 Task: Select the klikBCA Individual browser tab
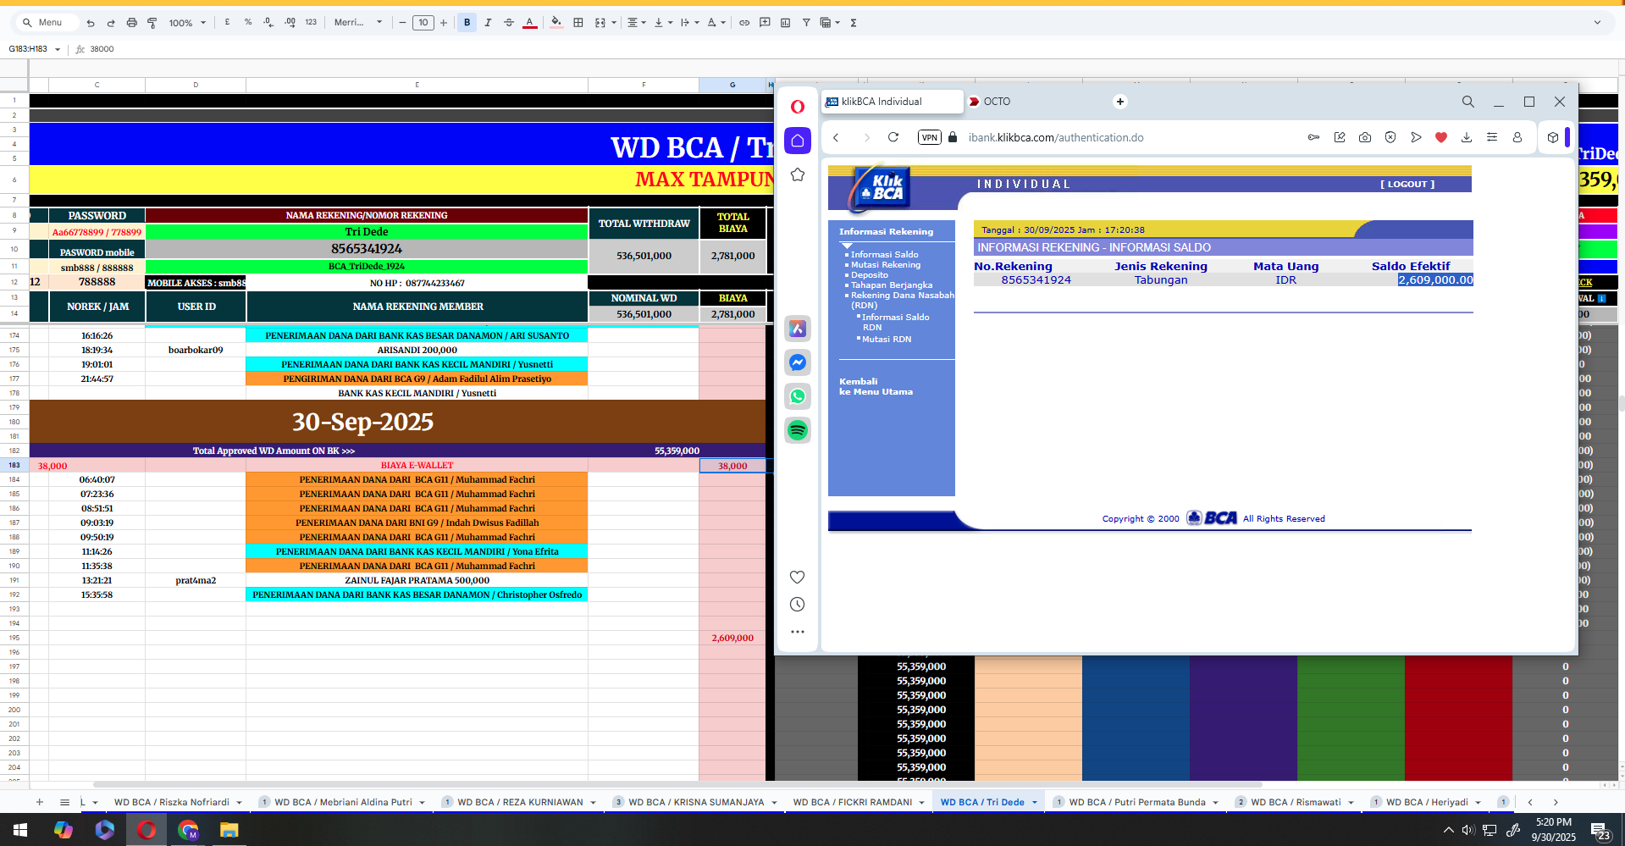[893, 102]
